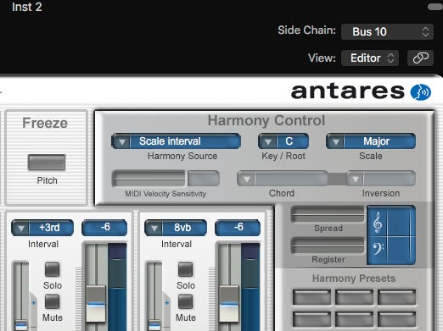The width and height of the screenshot is (443, 331).
Task: Open the 8vb Interval dropdown
Action: point(176,228)
